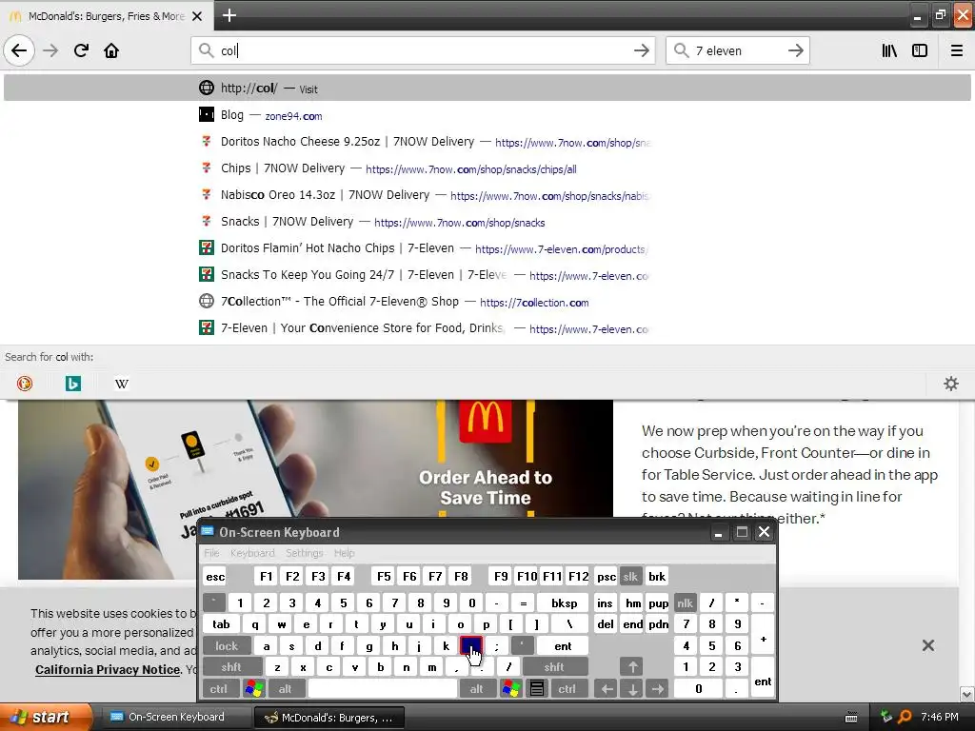
Task: Choose Doritos Nacho Cheese 9.25oz suggestion
Action: coord(487,142)
